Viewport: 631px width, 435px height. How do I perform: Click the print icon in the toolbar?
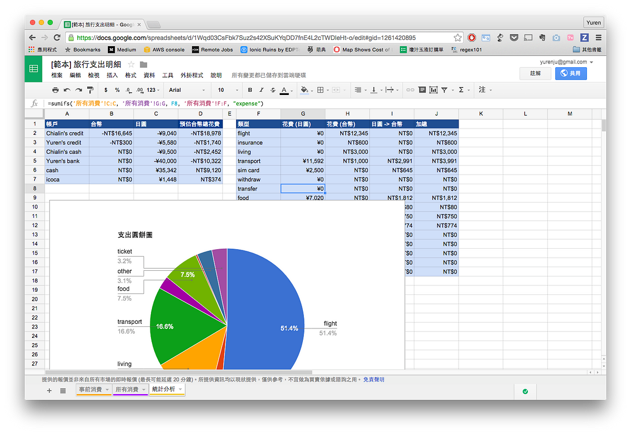56,90
